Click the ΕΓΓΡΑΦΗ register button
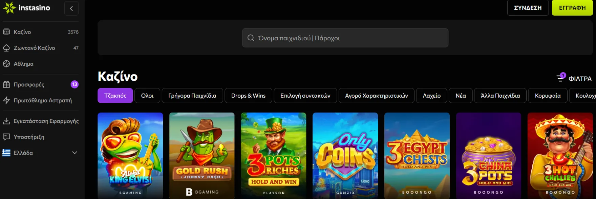Image resolution: width=596 pixels, height=199 pixels. pos(572,8)
